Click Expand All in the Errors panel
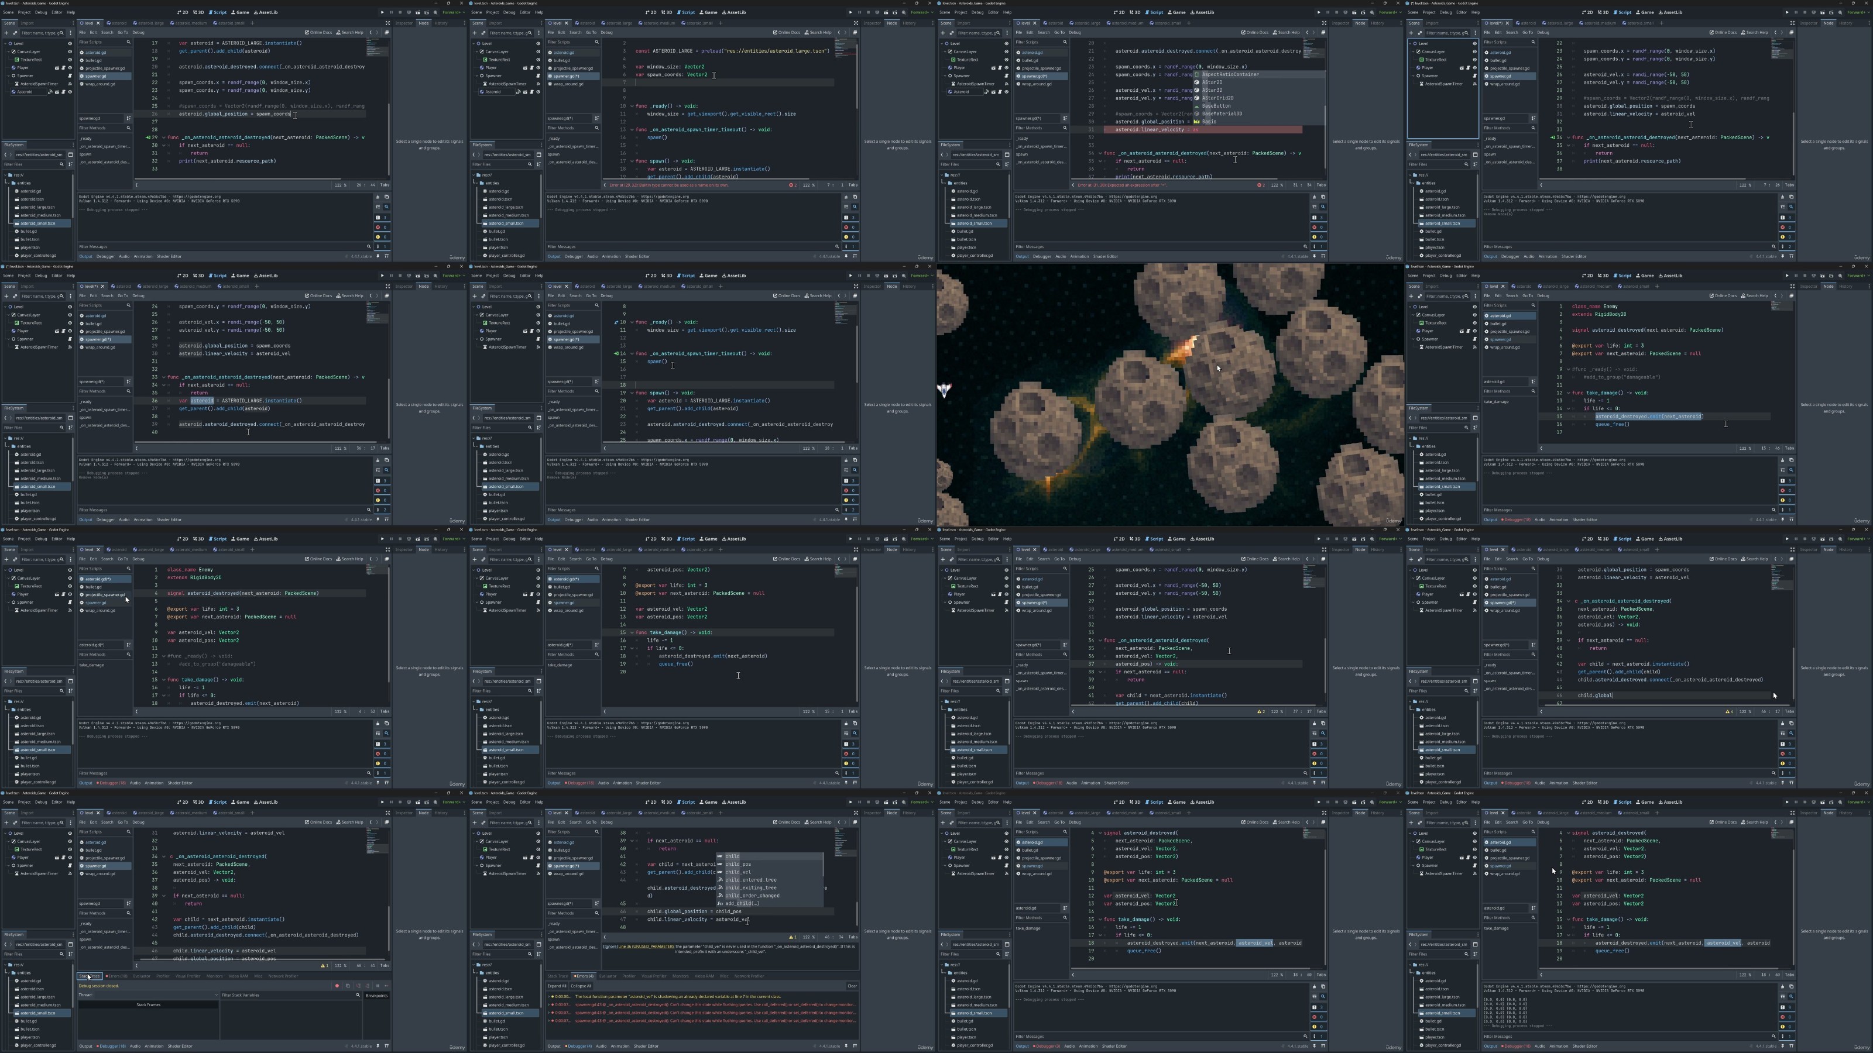Screen dimensions: 1873x1053 556,986
